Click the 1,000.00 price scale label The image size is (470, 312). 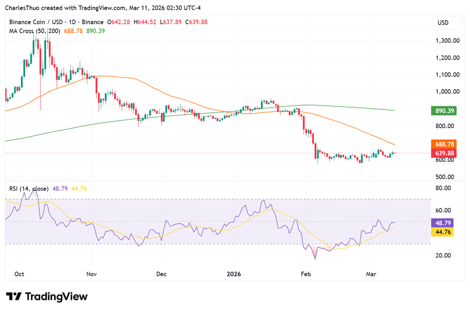pyautogui.click(x=447, y=92)
